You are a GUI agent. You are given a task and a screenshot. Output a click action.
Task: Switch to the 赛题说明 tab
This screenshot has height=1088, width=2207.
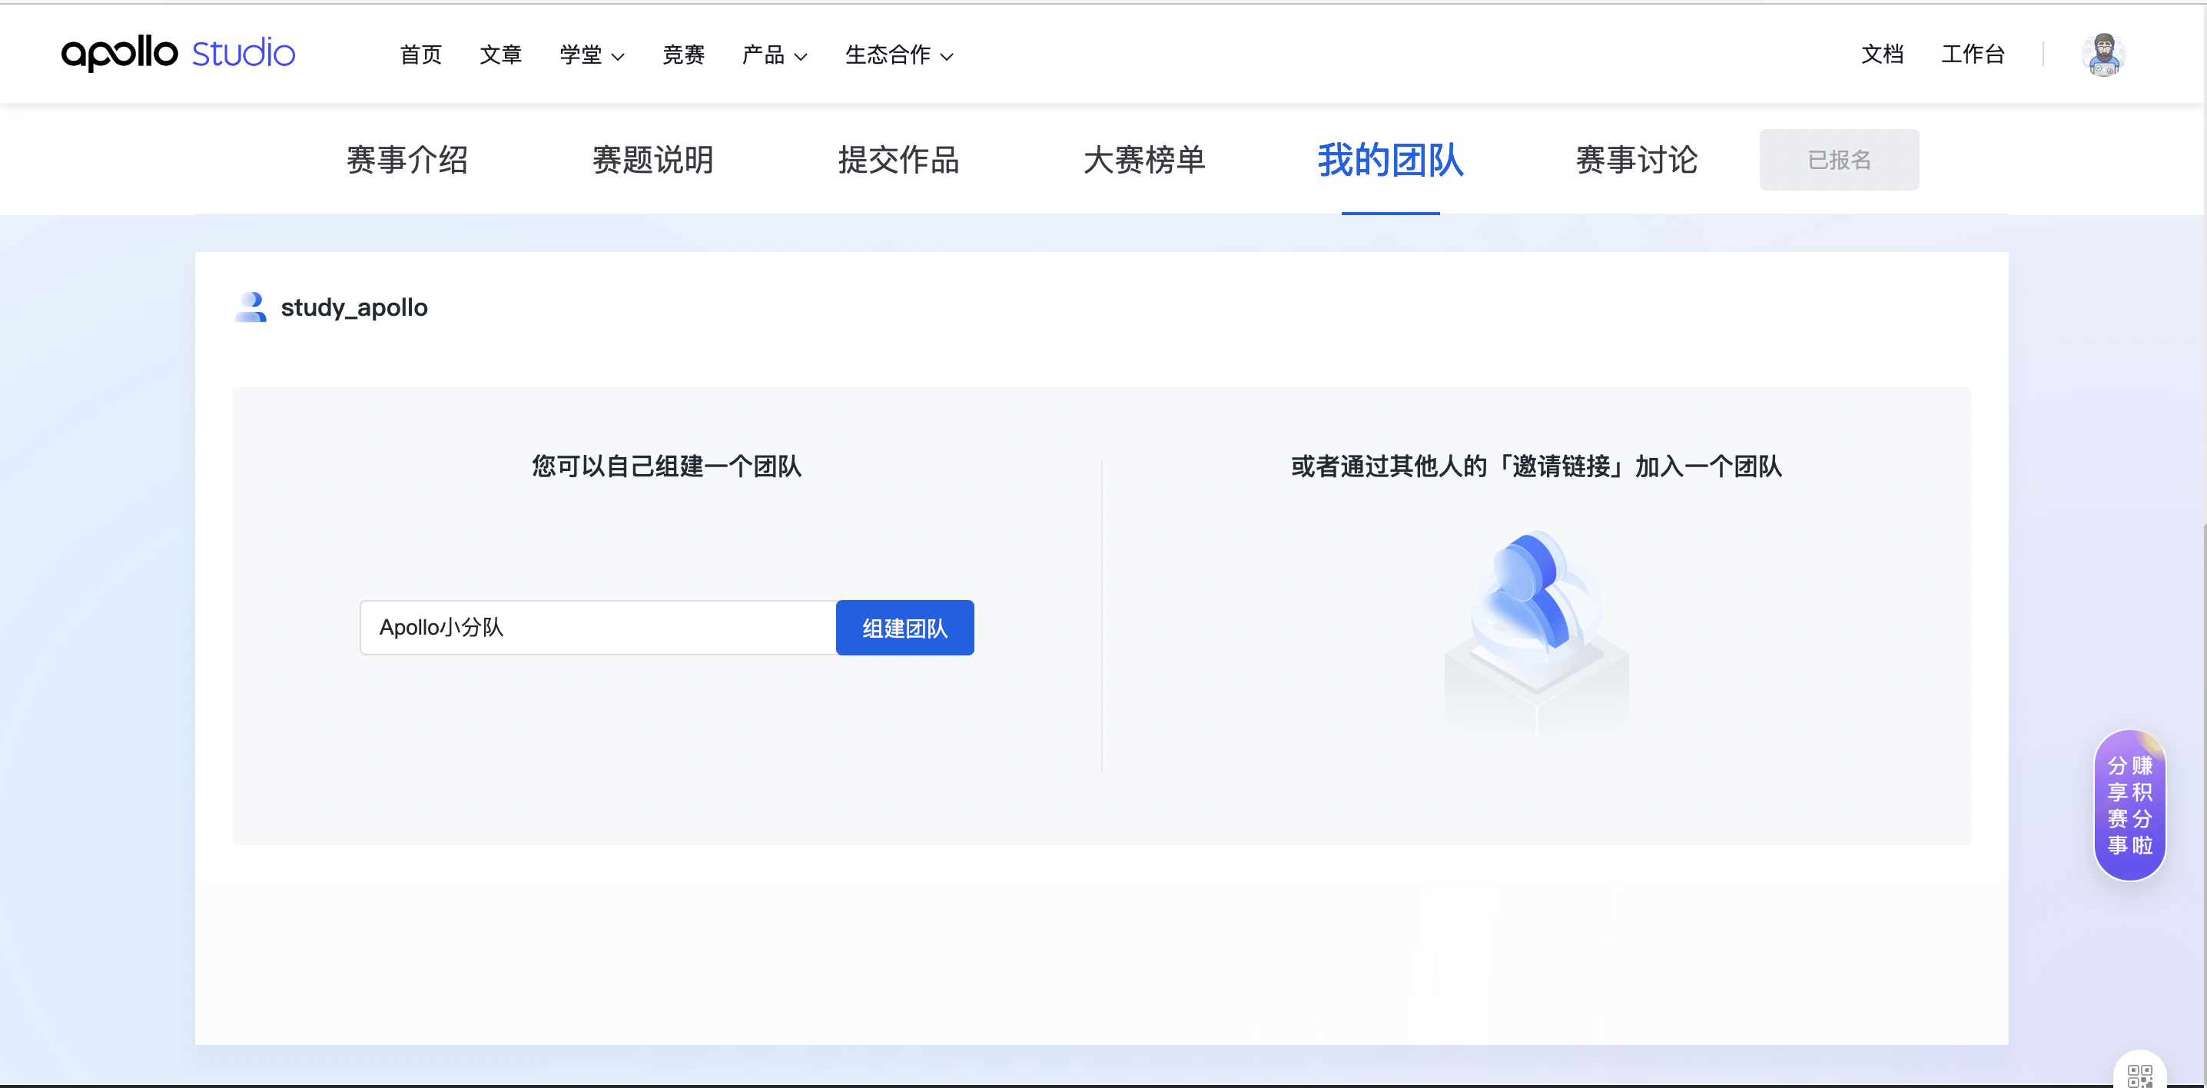point(653,160)
